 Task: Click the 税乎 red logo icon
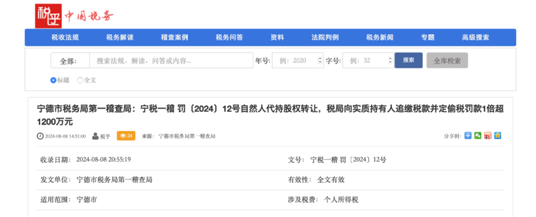[x=47, y=16]
